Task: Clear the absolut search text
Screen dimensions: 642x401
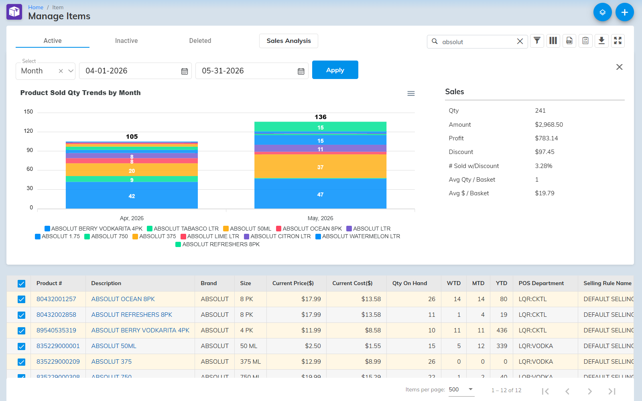Action: (x=520, y=41)
